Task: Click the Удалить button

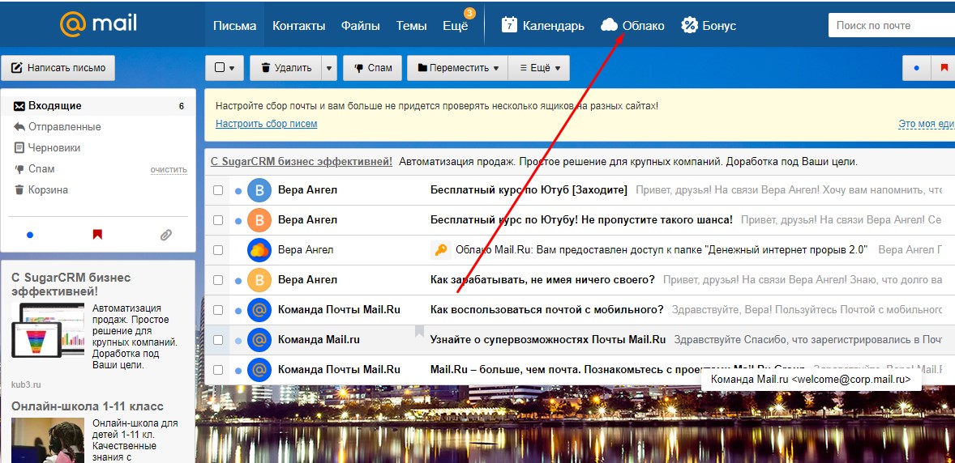Action: pyautogui.click(x=285, y=68)
